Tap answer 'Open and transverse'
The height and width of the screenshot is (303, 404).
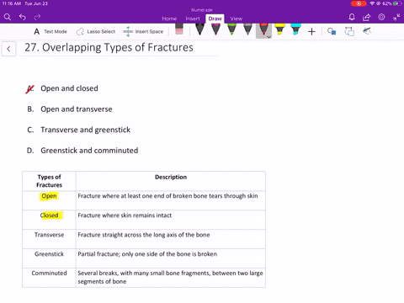pyautogui.click(x=77, y=109)
